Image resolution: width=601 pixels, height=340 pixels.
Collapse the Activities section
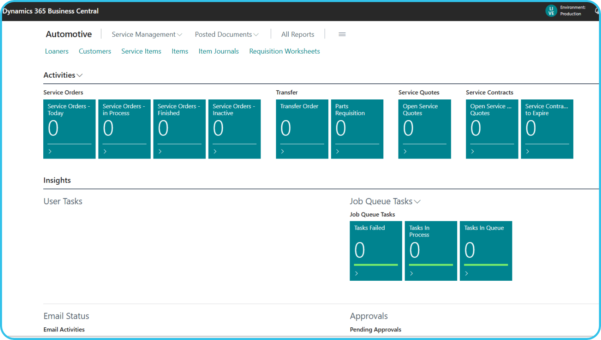pos(63,75)
